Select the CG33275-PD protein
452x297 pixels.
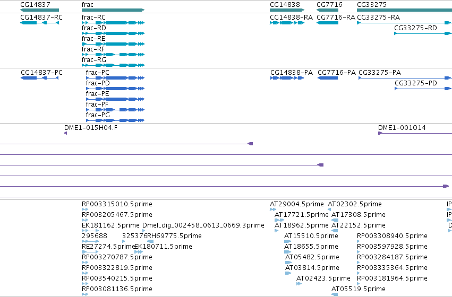416,83
